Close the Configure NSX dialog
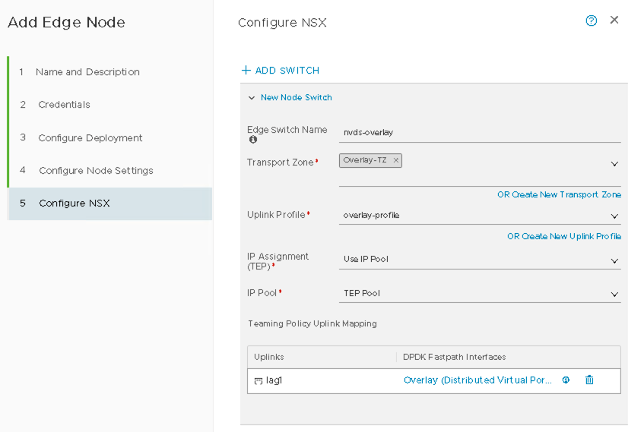This screenshot has width=644, height=432. [x=614, y=20]
